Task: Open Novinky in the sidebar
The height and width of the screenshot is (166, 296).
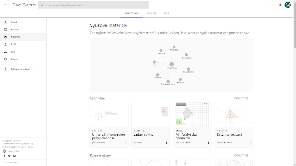Action: click(x=23, y=30)
